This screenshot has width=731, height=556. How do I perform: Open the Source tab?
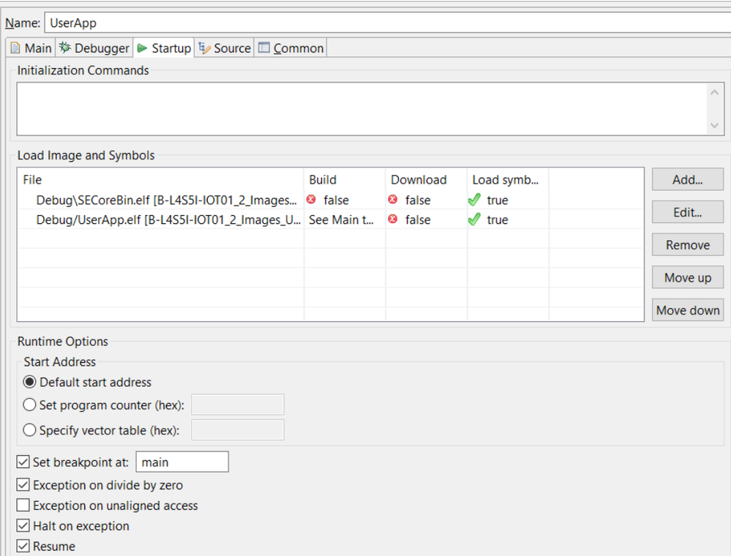[x=224, y=48]
